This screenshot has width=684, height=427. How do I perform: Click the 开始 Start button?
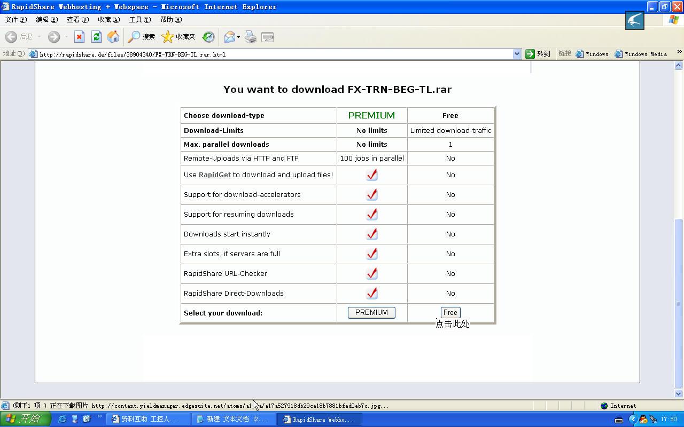pos(25,419)
